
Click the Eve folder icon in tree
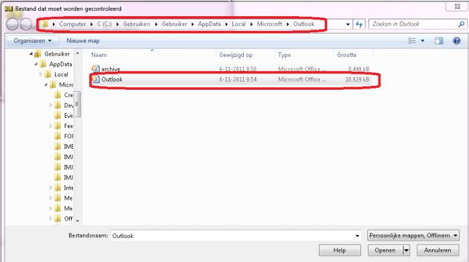click(x=58, y=116)
